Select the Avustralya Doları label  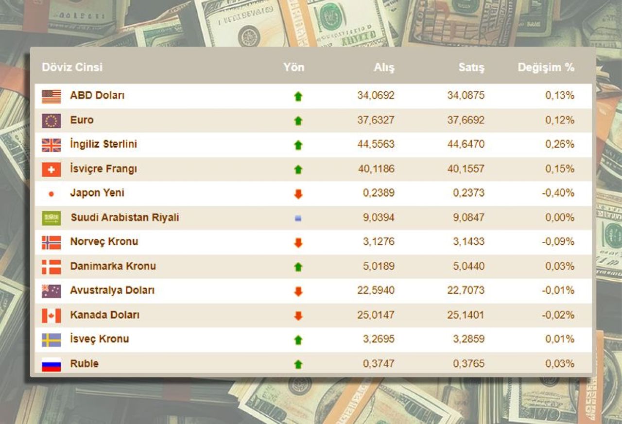pos(112,290)
